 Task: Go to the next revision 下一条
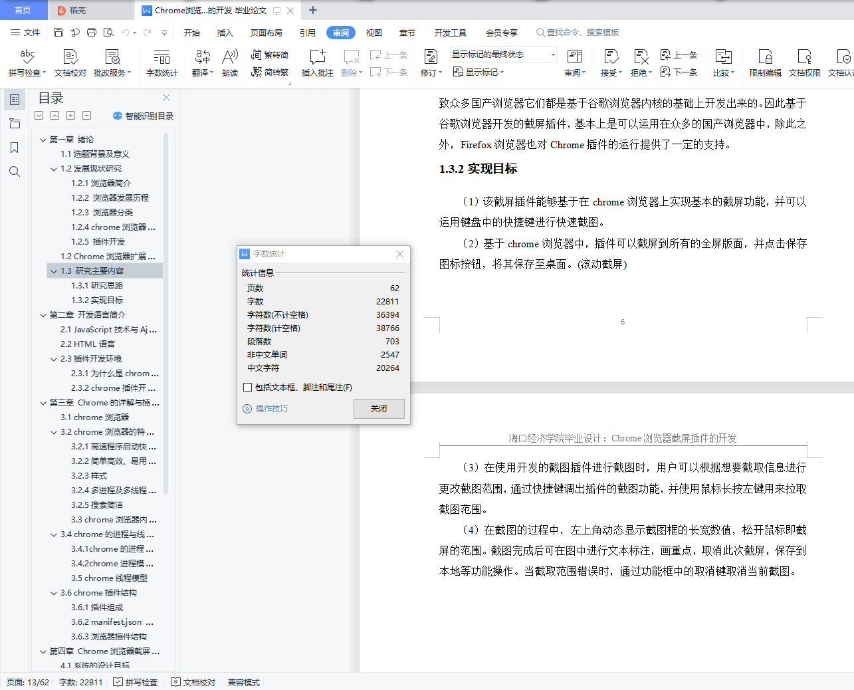click(x=679, y=72)
